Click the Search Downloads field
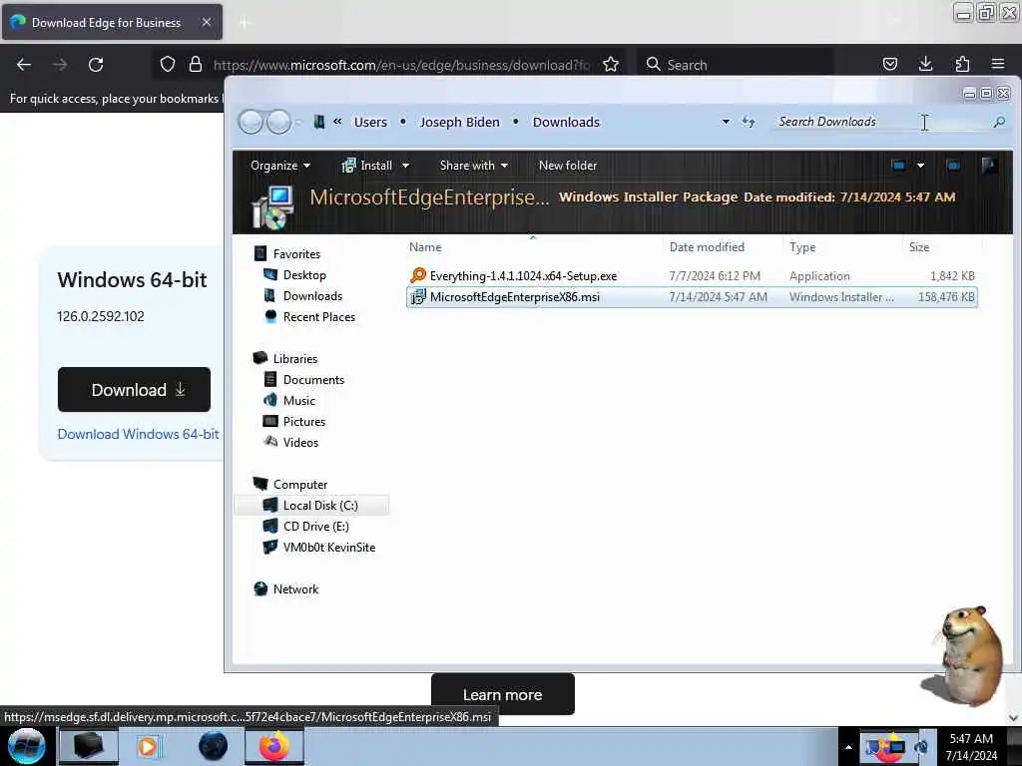This screenshot has width=1022, height=766. pos(880,122)
